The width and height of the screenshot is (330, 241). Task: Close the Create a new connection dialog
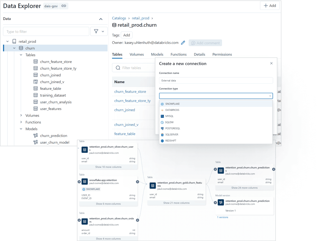tap(271, 63)
